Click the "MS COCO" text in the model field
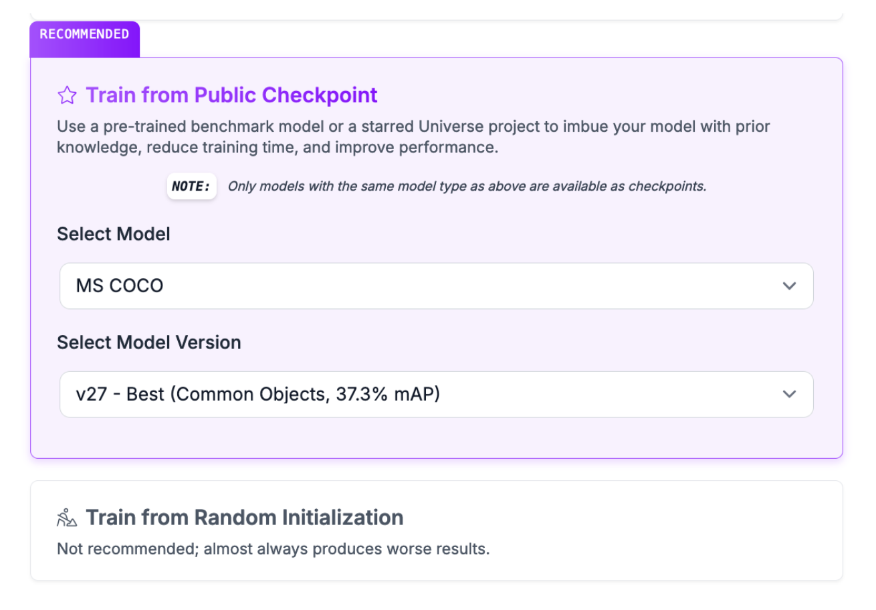 (120, 286)
